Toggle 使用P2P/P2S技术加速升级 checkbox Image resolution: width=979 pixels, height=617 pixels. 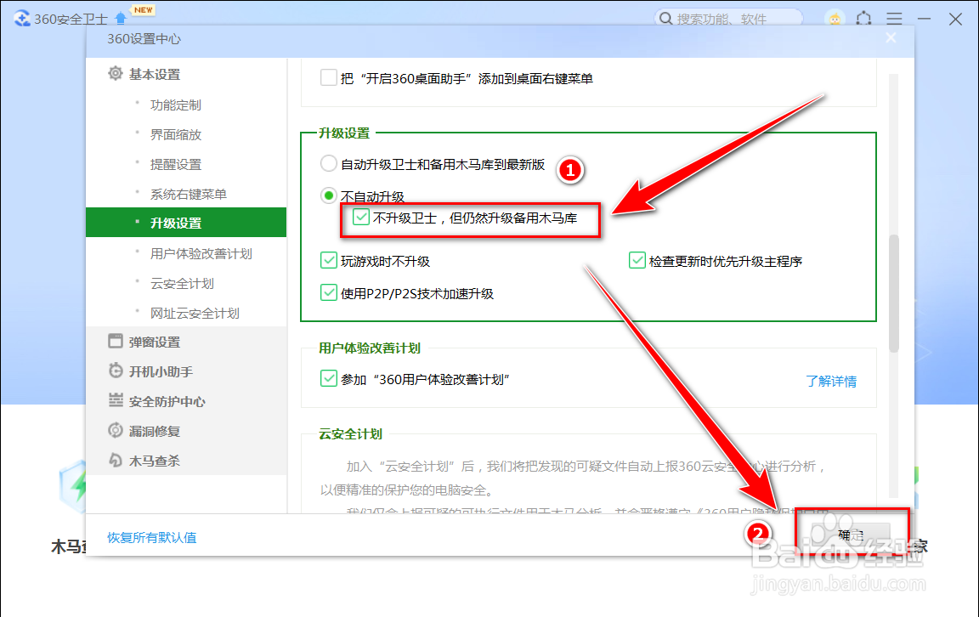[328, 293]
